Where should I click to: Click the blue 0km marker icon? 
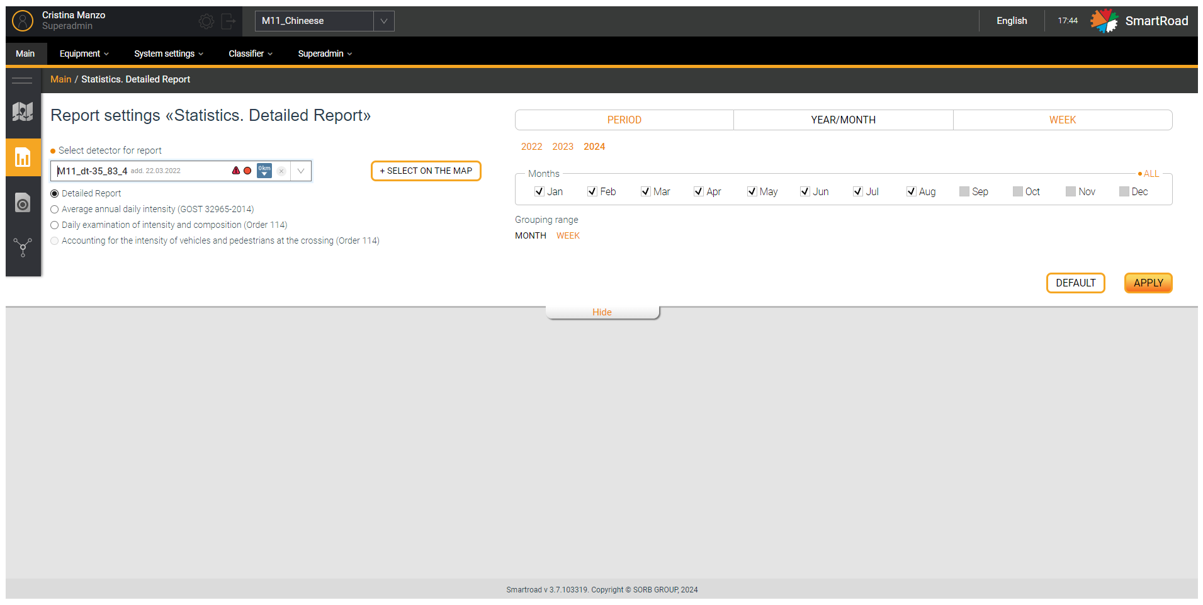tap(264, 171)
